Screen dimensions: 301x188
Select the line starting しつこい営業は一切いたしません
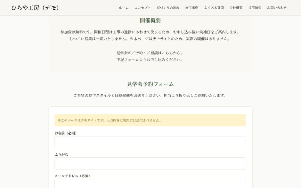coord(150,39)
